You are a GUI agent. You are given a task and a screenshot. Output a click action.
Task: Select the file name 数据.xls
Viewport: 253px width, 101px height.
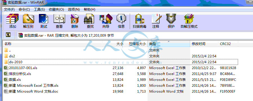click(15, 79)
